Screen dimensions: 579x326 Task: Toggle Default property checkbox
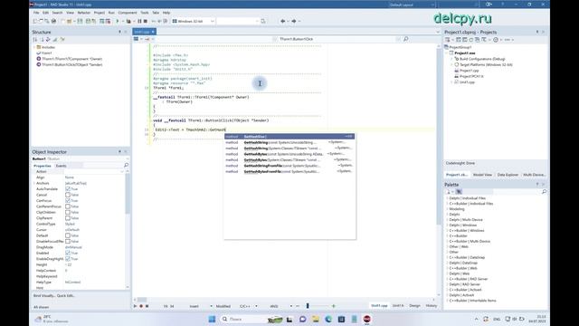click(x=68, y=235)
